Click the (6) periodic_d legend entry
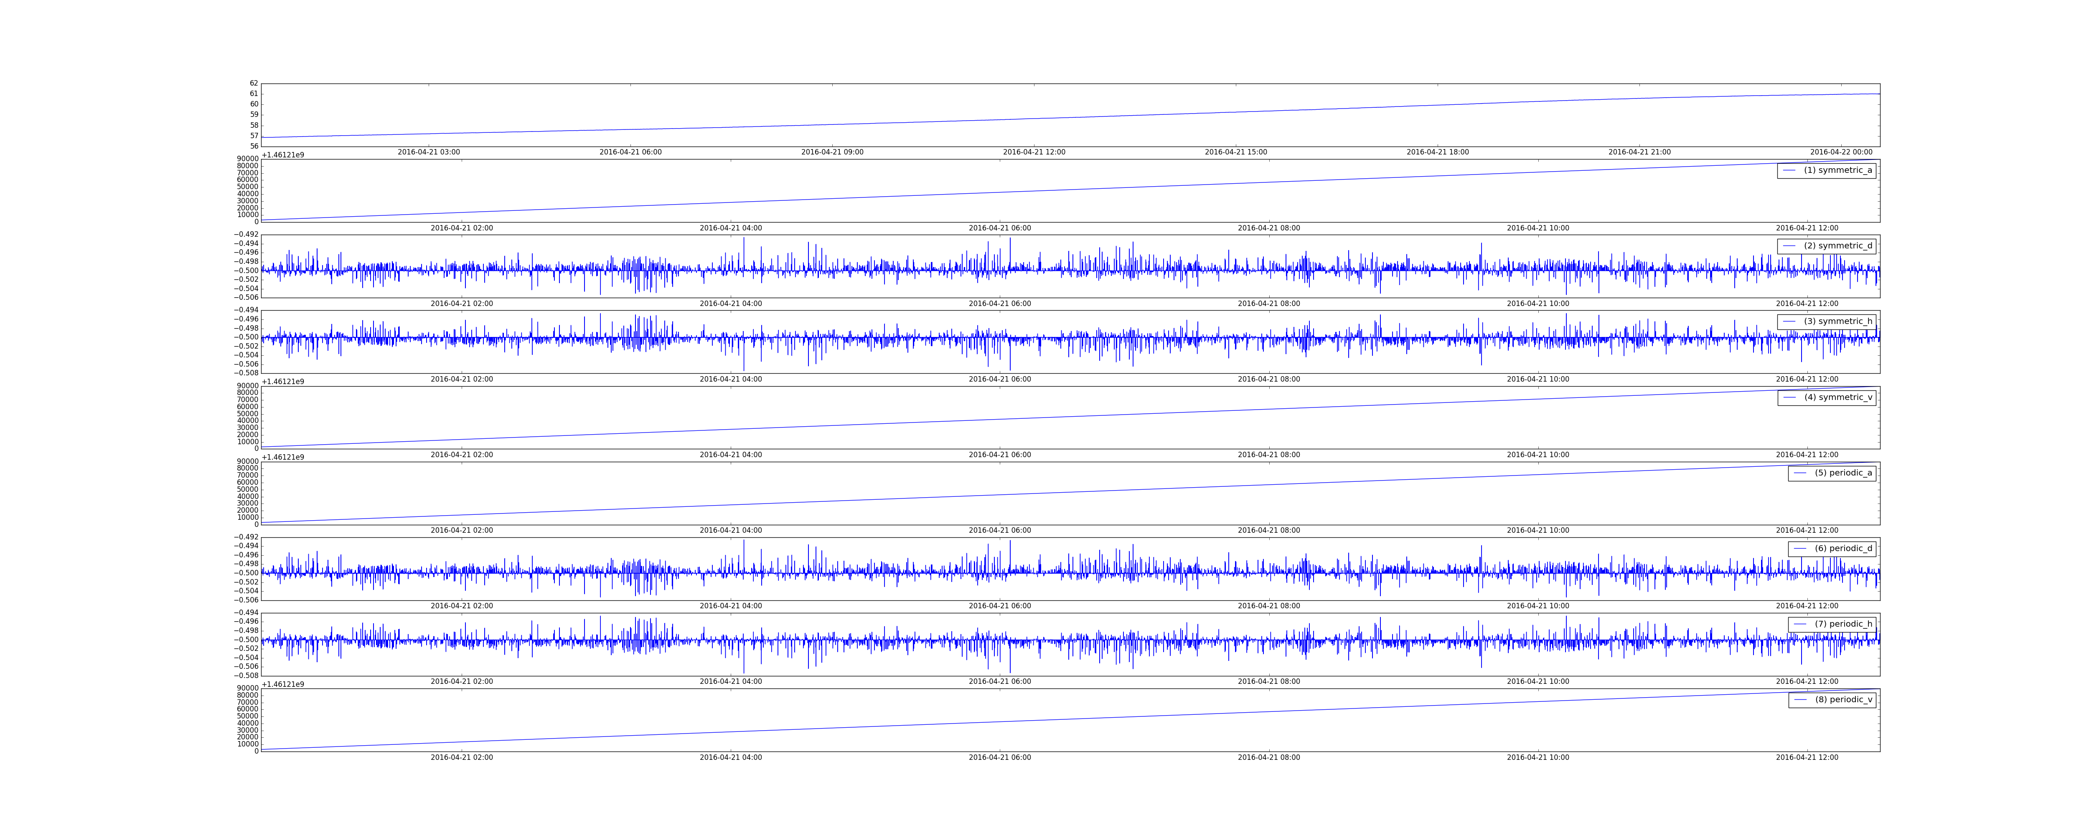This screenshot has height=835, width=2089. [1832, 548]
